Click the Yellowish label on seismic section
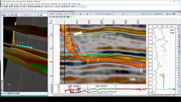The height and width of the screenshot is (102, 181). tap(78, 33)
